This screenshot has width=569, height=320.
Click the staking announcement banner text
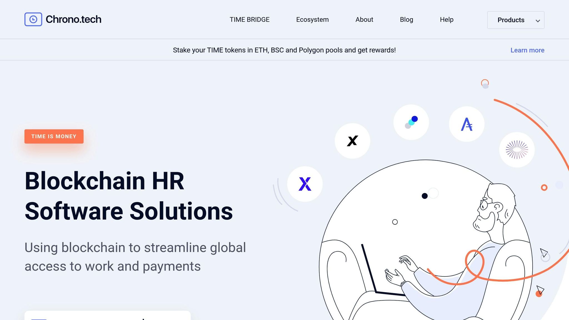tap(284, 50)
